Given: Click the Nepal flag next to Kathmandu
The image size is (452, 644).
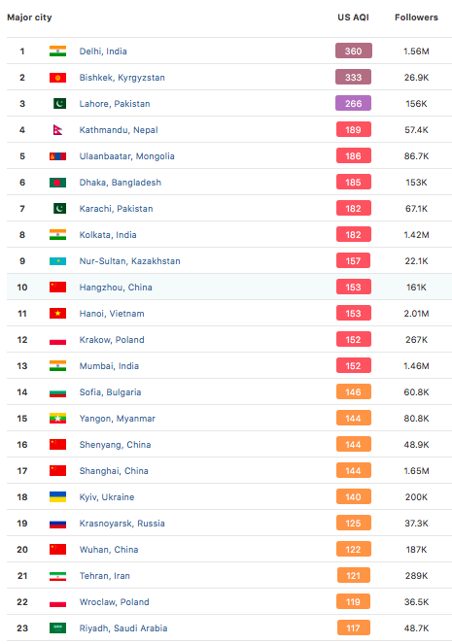Looking at the screenshot, I should [57, 130].
